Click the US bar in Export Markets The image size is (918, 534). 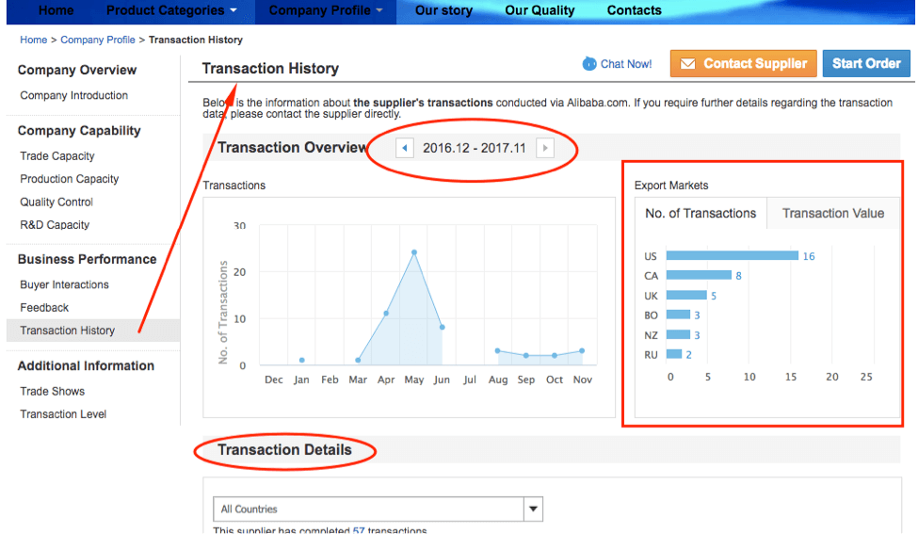[732, 256]
